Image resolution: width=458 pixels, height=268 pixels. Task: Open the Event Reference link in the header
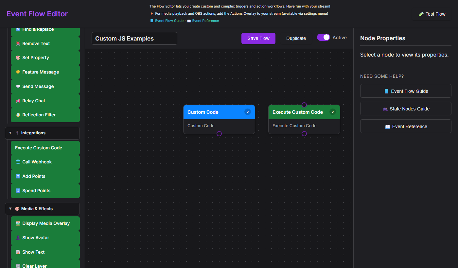tap(205, 21)
